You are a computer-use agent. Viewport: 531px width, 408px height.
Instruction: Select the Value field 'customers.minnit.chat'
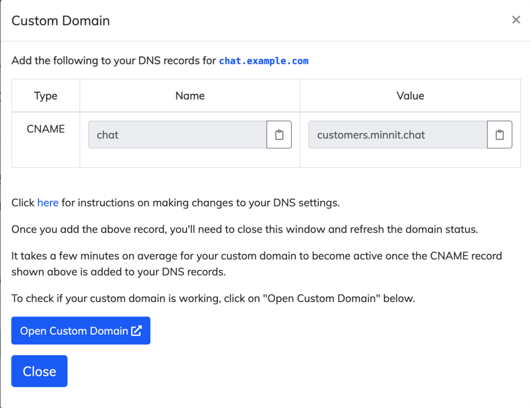click(x=398, y=135)
